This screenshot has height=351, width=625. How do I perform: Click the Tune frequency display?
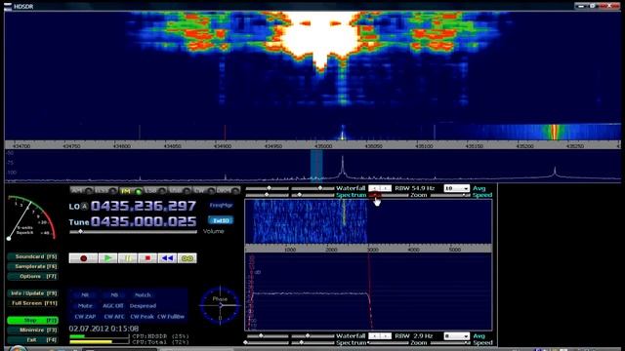click(144, 221)
